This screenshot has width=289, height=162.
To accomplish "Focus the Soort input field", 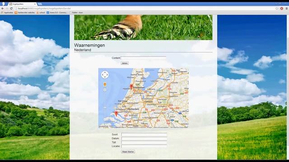I will [x=144, y=135].
